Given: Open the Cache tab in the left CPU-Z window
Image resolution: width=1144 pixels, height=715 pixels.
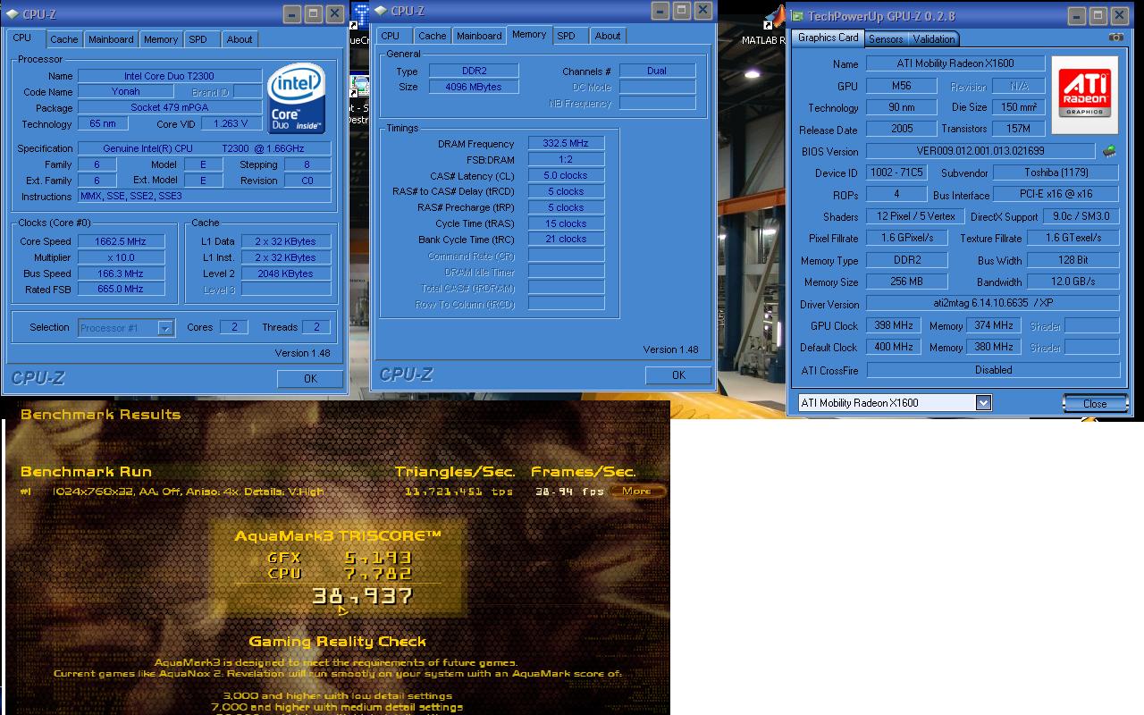Looking at the screenshot, I should 63,39.
